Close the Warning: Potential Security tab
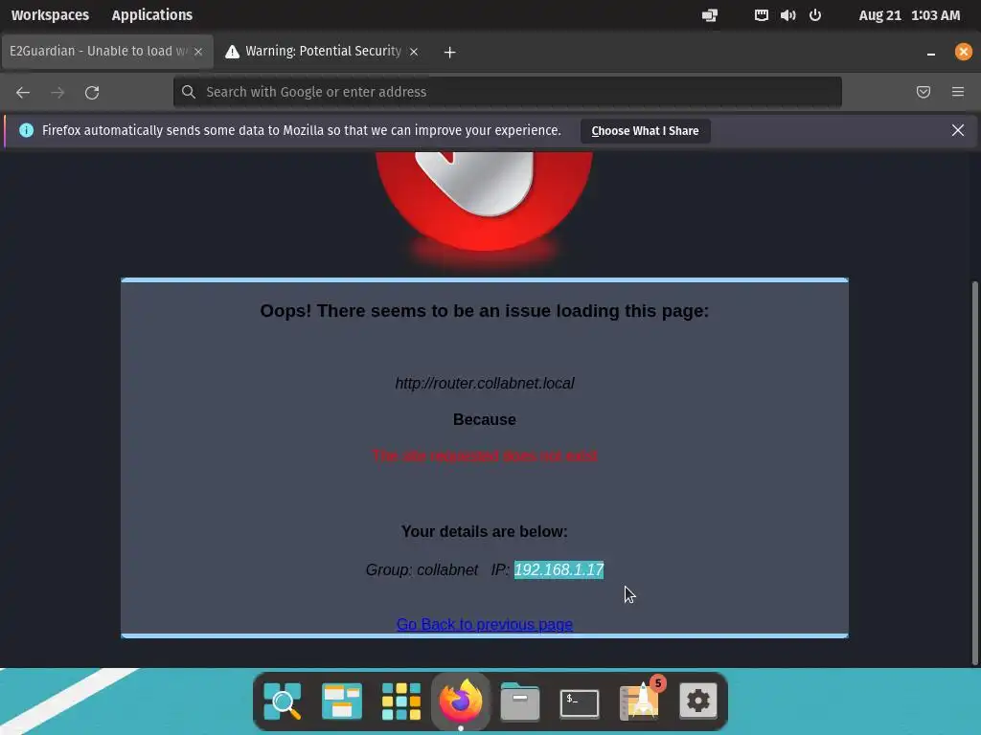 click(x=414, y=52)
